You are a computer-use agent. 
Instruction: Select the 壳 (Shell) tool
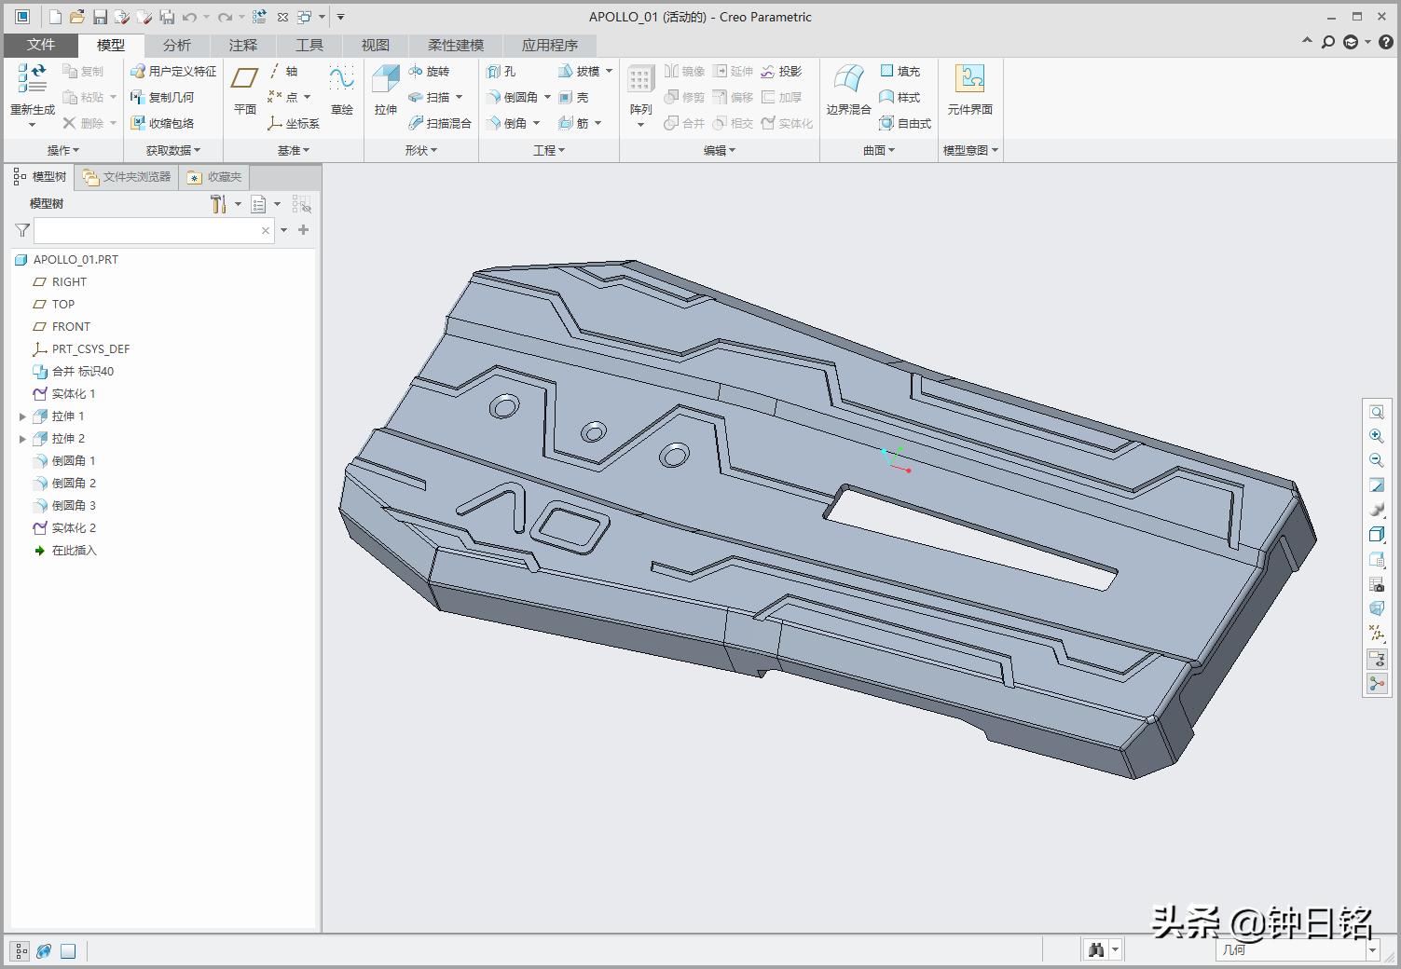[x=573, y=98]
